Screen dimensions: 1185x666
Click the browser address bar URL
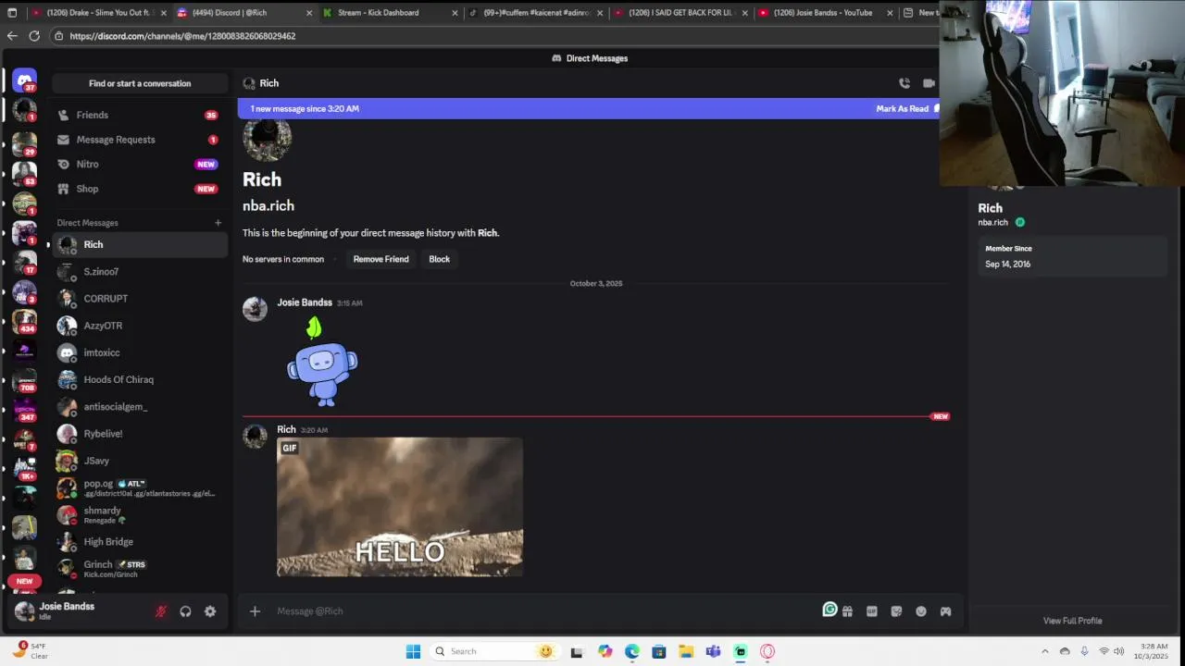[x=182, y=36]
